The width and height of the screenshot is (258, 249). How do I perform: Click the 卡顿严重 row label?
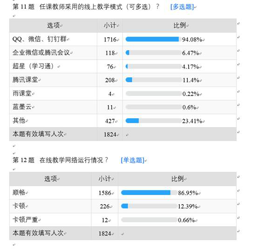point(25,220)
